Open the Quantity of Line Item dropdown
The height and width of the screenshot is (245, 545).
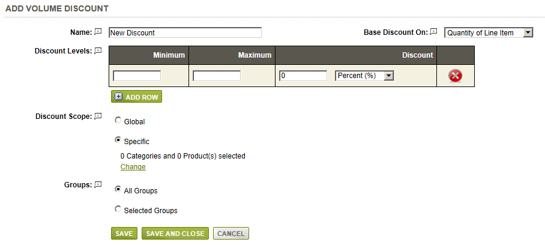coord(489,32)
